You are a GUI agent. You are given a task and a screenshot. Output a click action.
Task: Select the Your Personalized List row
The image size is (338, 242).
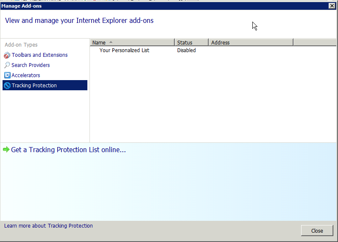[124, 50]
